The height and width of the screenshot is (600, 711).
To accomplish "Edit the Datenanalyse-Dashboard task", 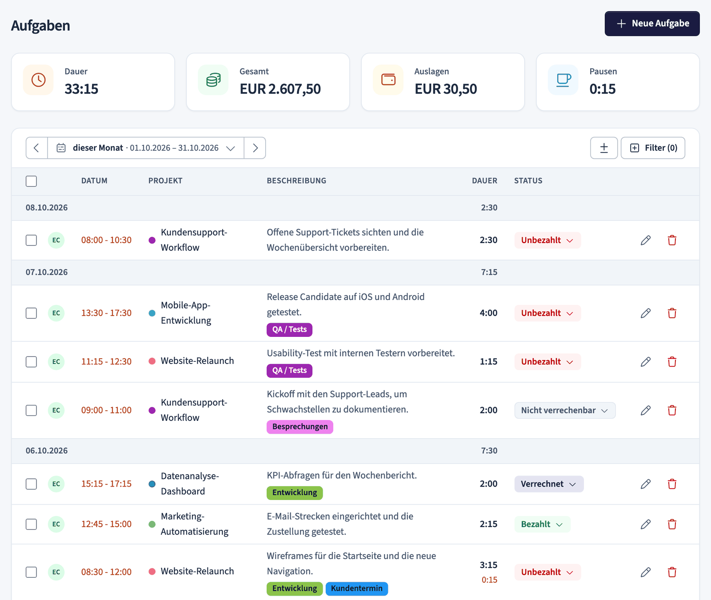I will [646, 484].
